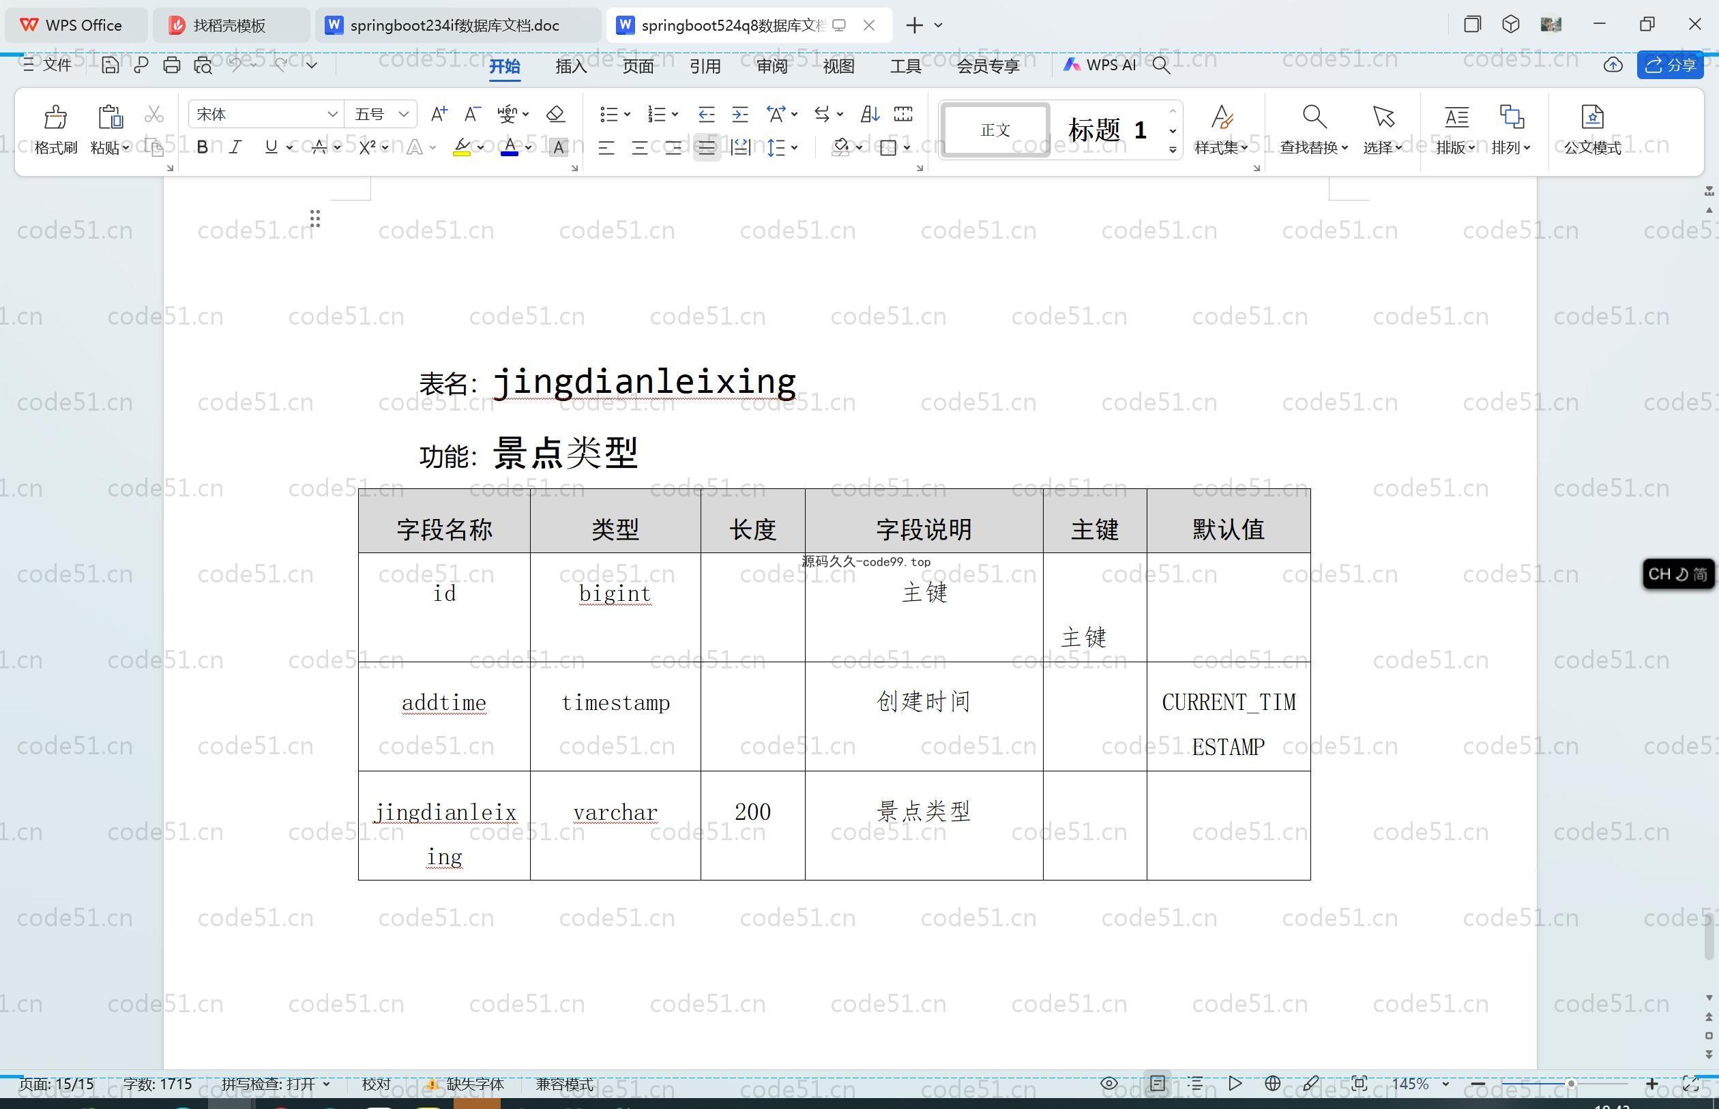Click the Format Painter (格式刷) icon

[55, 117]
